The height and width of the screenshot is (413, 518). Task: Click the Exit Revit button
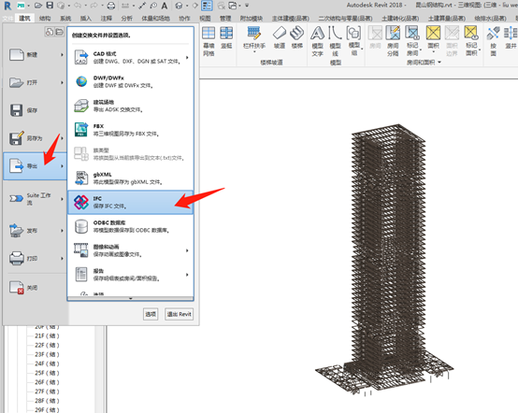click(179, 314)
